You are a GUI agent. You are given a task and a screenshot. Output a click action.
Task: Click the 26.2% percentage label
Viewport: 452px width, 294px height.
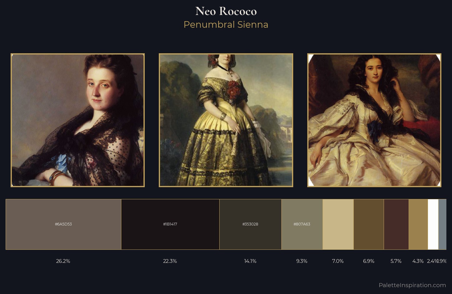(x=63, y=261)
